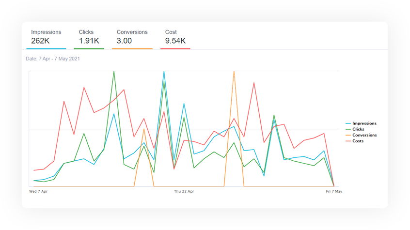Click the "Thu 22 Apr" axis label
Image resolution: width=410 pixels, height=230 pixels.
[184, 191]
